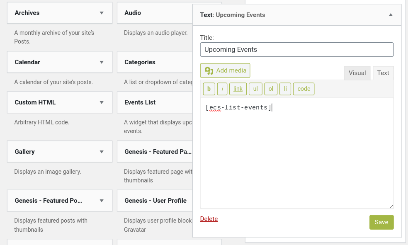Insert unordered list with ul button
Image resolution: width=408 pixels, height=245 pixels.
coord(255,89)
